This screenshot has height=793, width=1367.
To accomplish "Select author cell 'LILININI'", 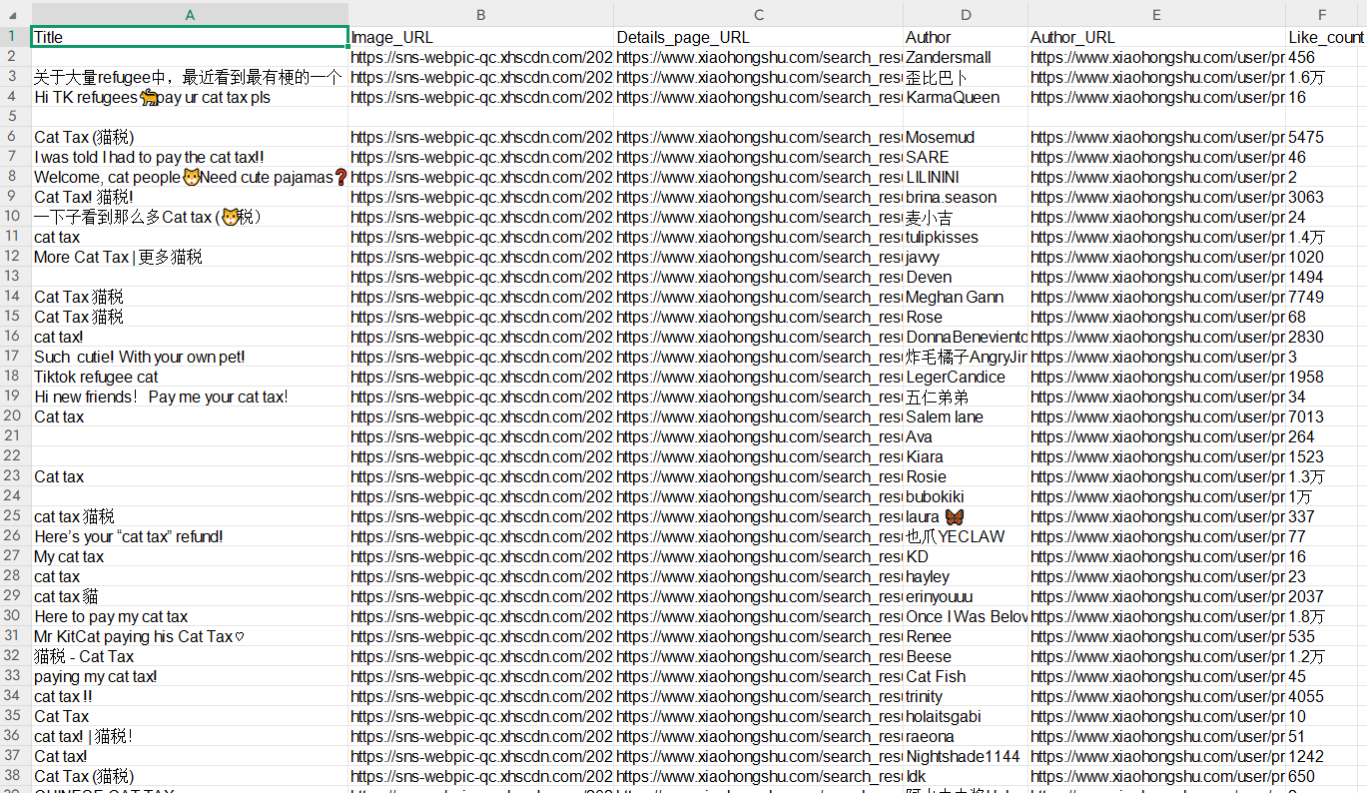I will 966,177.
